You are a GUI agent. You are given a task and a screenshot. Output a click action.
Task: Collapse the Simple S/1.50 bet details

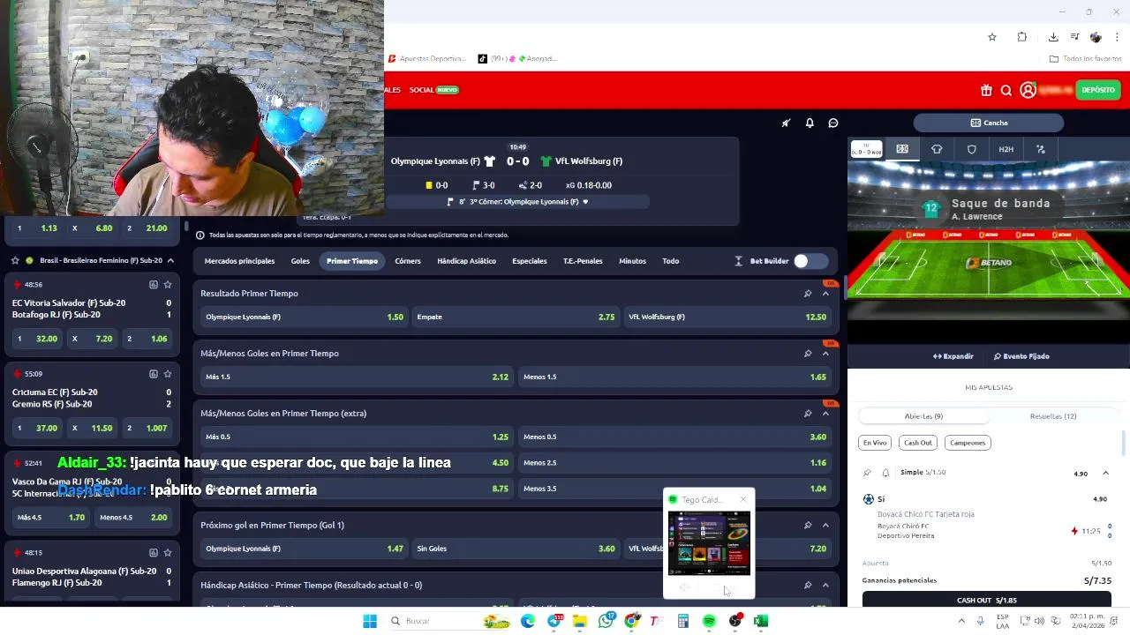point(1105,474)
